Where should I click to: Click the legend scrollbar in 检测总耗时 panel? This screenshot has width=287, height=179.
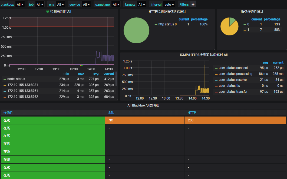116,79
